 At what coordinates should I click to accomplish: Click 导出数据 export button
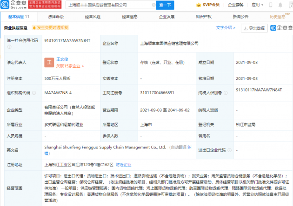tap(254, 28)
